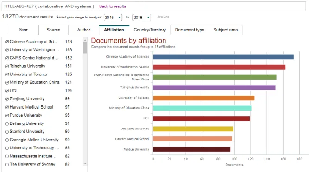Click the Harvard Medical School chart label
Image resolution: width=309 pixels, height=172 pixels.
point(132,139)
